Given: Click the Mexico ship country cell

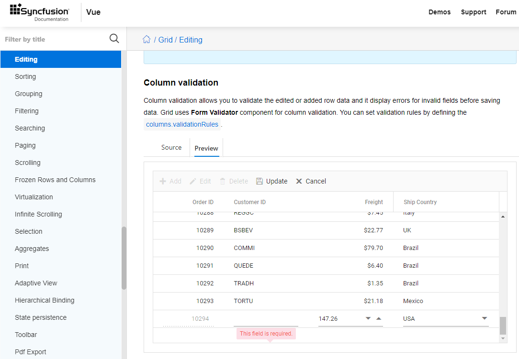Looking at the screenshot, I should 413,301.
